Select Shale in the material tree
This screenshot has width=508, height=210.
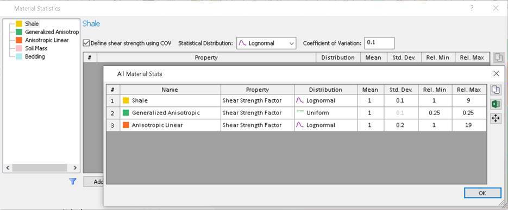tap(32, 24)
